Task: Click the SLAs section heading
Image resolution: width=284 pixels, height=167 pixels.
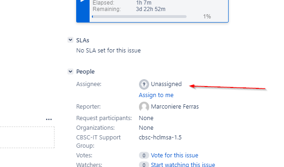Action: point(83,40)
